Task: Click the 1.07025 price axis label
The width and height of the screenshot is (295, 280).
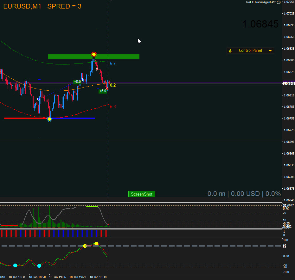Action: (289, 14)
